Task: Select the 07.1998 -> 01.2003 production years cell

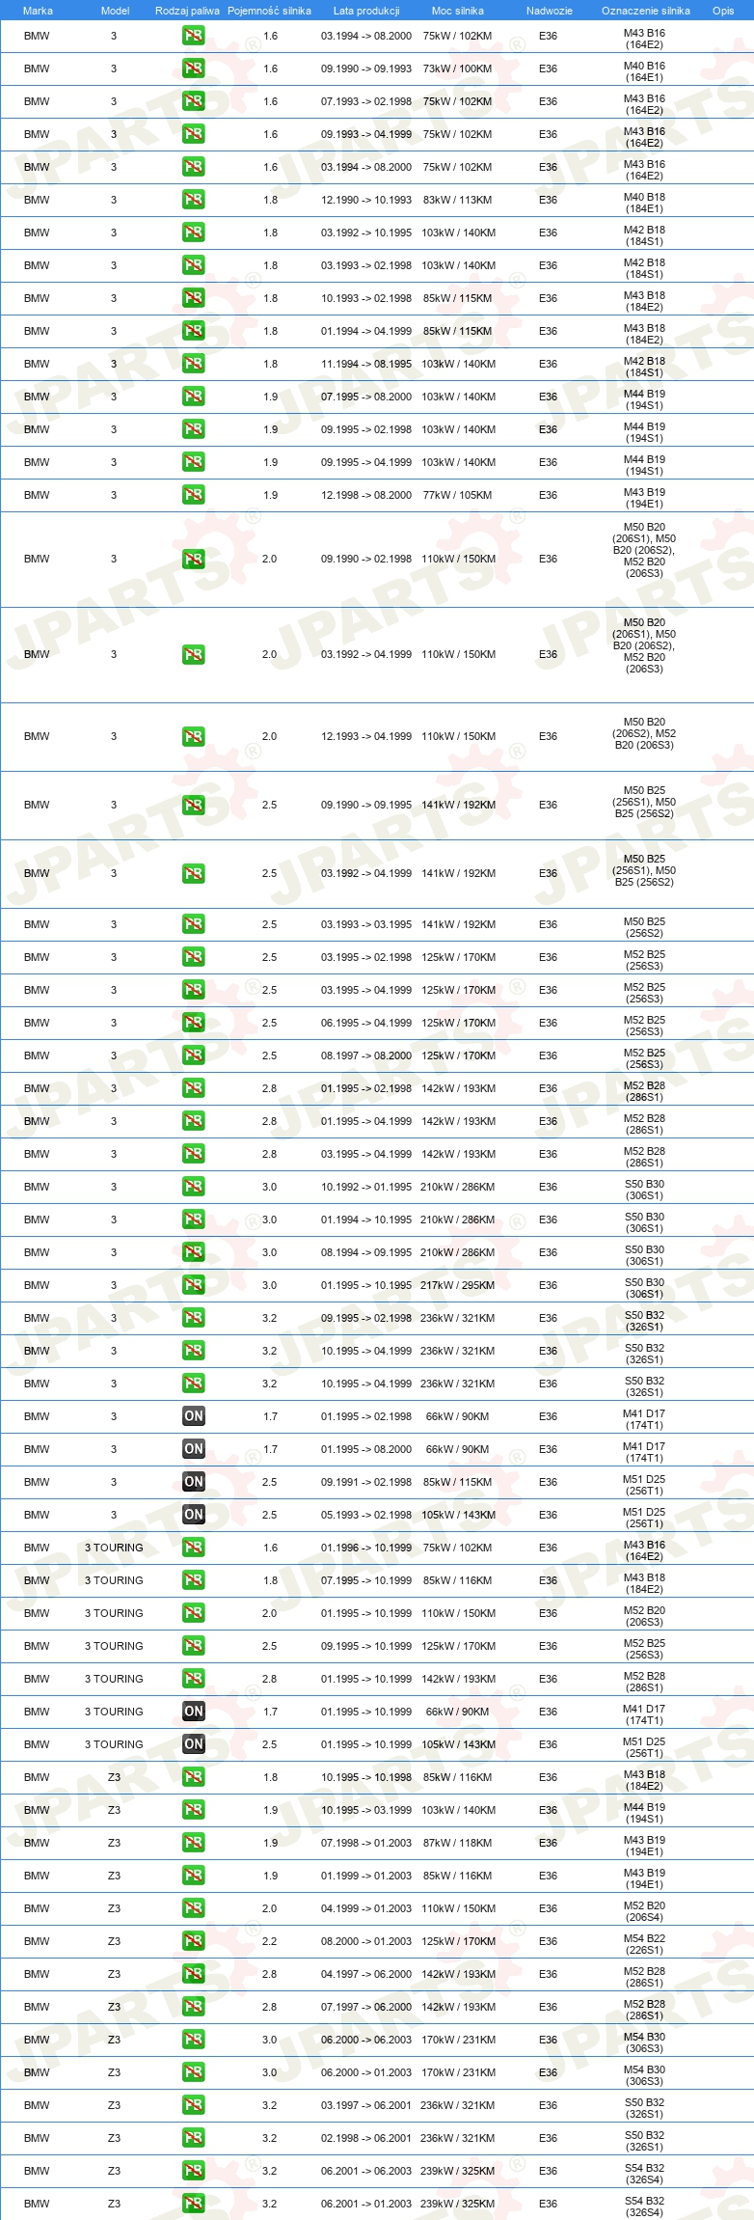Action: pyautogui.click(x=366, y=1843)
